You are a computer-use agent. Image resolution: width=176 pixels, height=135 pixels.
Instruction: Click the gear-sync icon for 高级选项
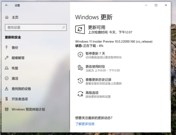coord(80,94)
